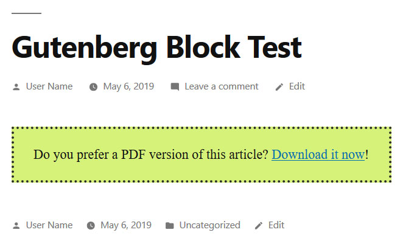
Task: Click the author person icon in the post footer
Action: tap(16, 226)
